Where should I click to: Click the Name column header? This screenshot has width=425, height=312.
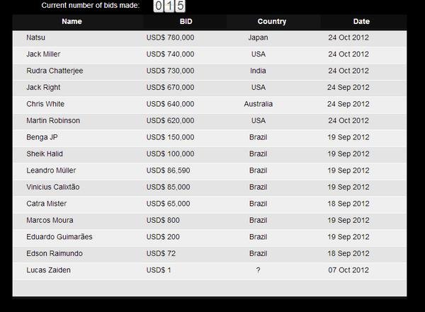pyautogui.click(x=72, y=21)
